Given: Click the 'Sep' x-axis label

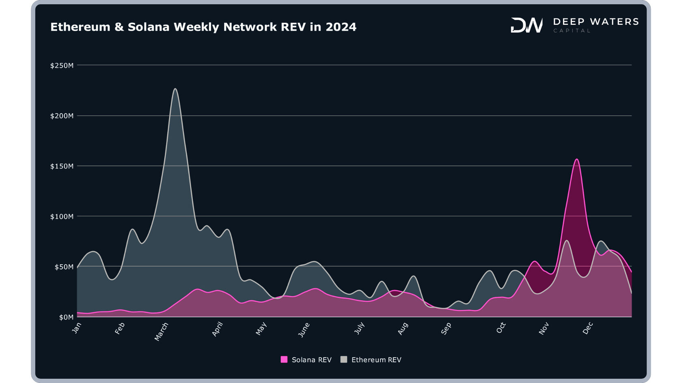Looking at the screenshot, I should click(x=446, y=329).
